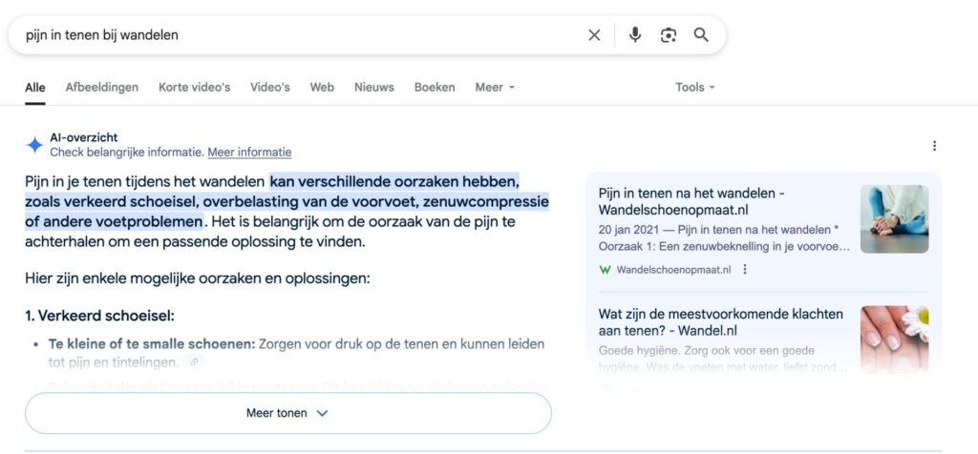
Task: Follow the Meer informatie link
Action: 249,152
